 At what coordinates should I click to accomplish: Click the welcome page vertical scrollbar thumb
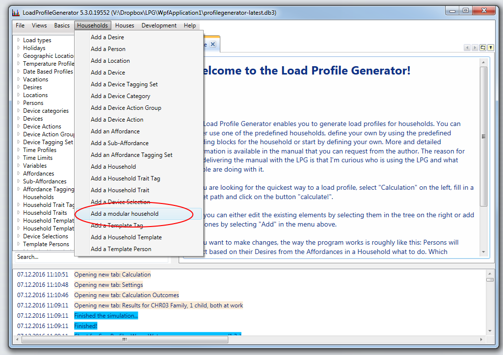pos(483,136)
